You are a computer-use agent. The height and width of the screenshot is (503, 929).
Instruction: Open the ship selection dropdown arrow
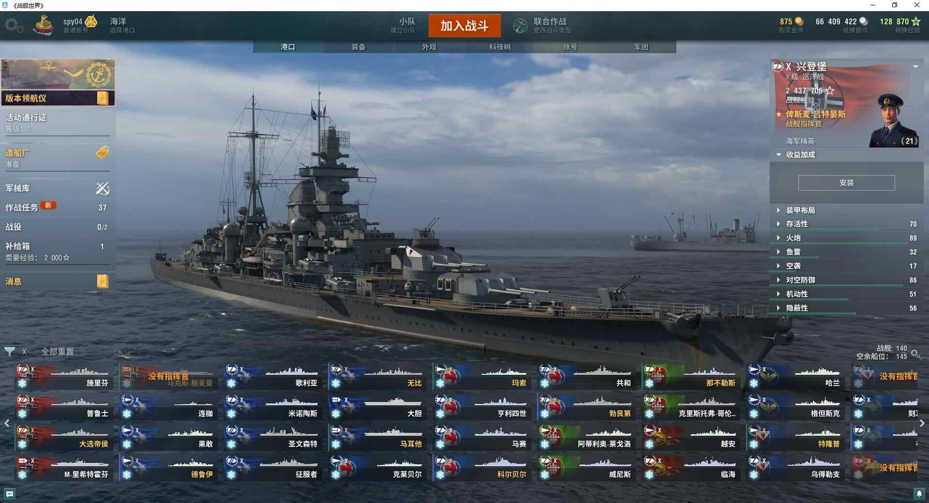pyautogui.click(x=915, y=67)
